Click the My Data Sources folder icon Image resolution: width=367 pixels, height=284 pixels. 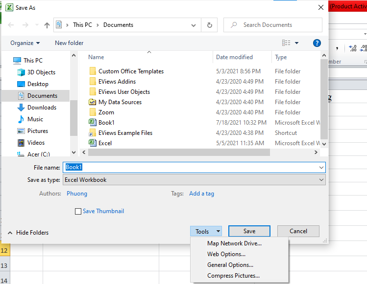93,102
